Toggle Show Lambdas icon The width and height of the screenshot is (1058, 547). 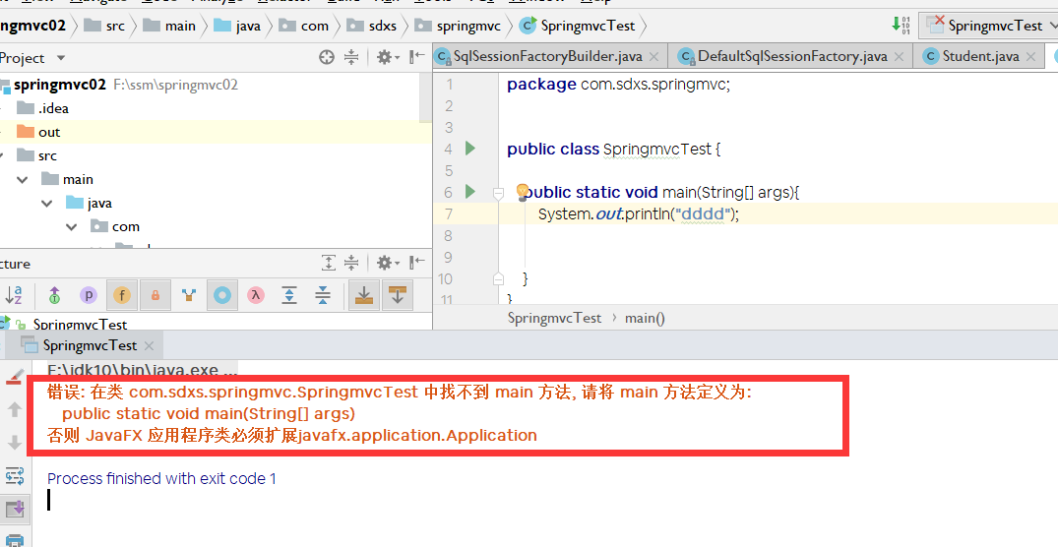[256, 295]
